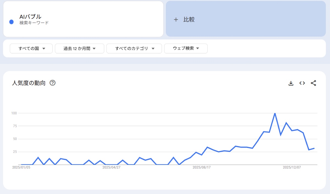Screen dimensions: 330x194
Task: Expand the 過去 12 か月間 time range dropdown
Action: click(79, 49)
